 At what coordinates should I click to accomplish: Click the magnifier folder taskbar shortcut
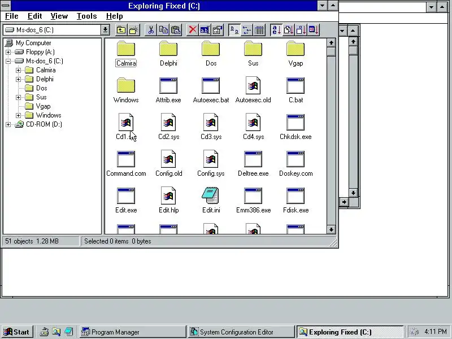coord(56,332)
